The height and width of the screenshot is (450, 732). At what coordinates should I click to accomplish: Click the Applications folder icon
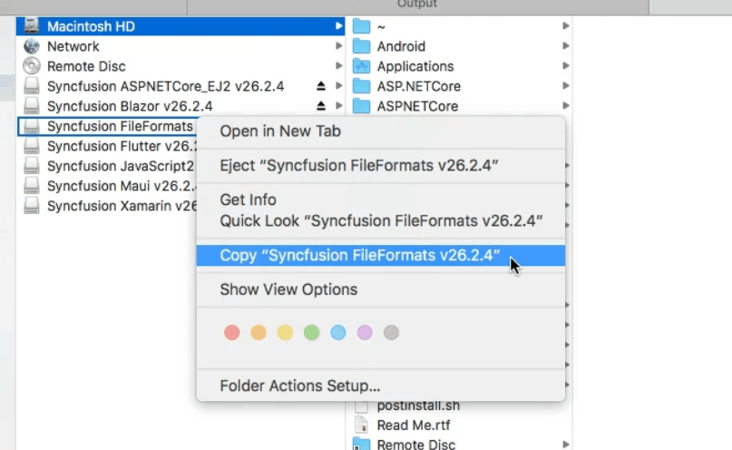[362, 66]
